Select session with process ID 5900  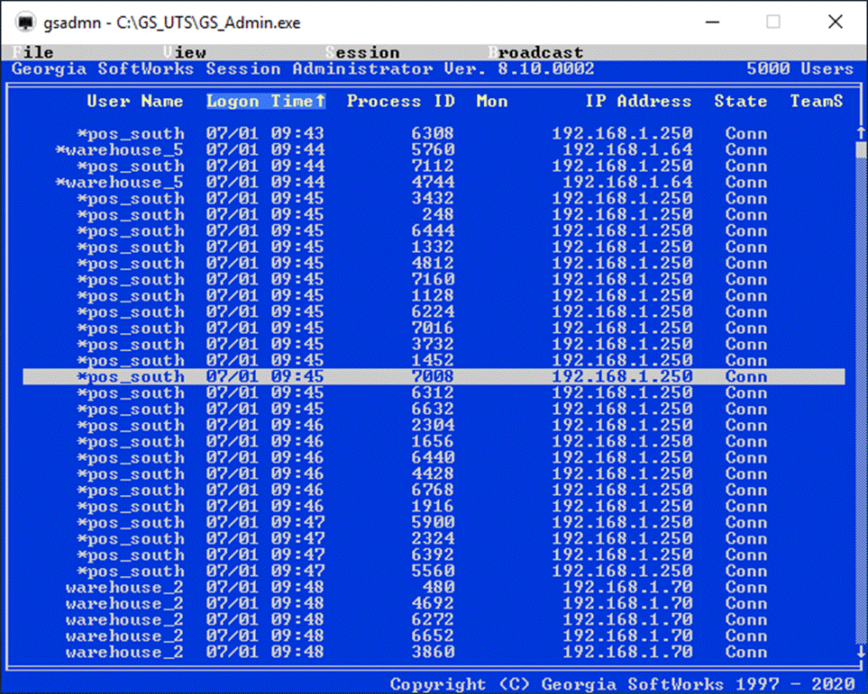click(434, 523)
